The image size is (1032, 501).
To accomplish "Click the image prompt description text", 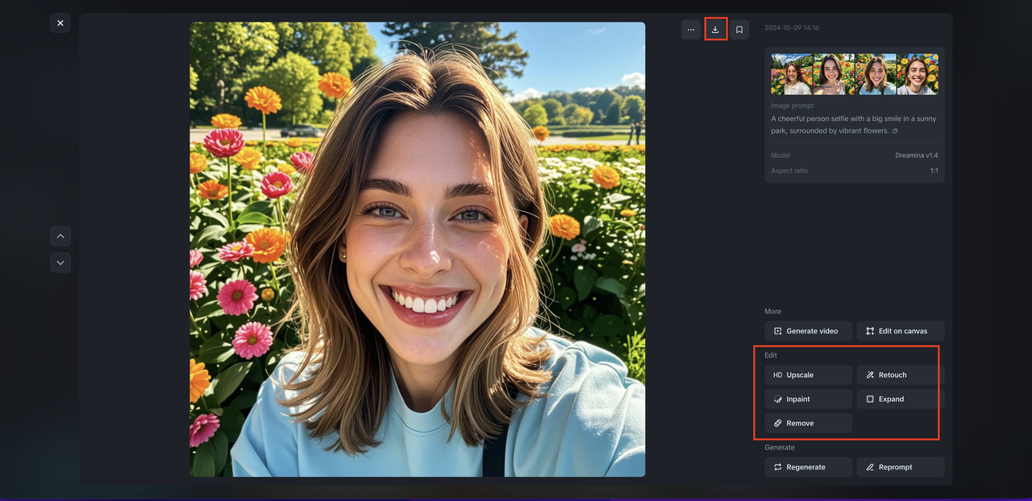I will (x=854, y=125).
